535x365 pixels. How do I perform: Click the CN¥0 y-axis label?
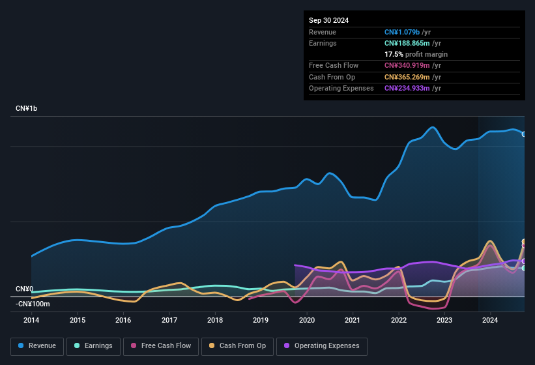click(x=24, y=289)
